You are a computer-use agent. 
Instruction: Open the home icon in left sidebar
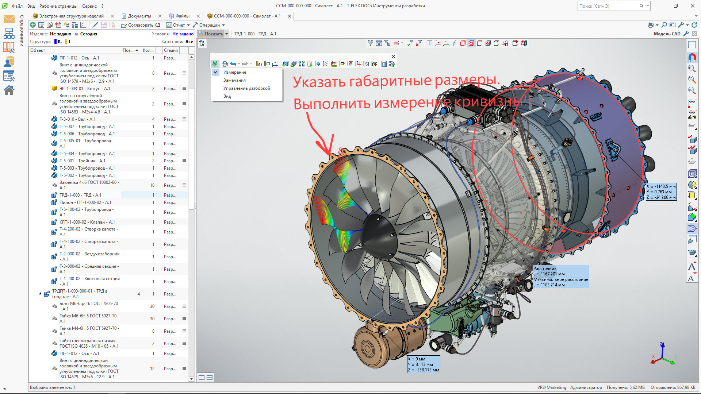[x=9, y=90]
